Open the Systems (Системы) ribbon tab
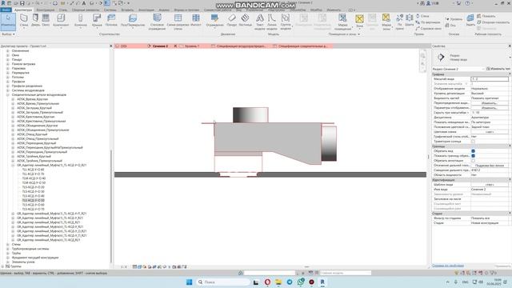 pos(110,10)
